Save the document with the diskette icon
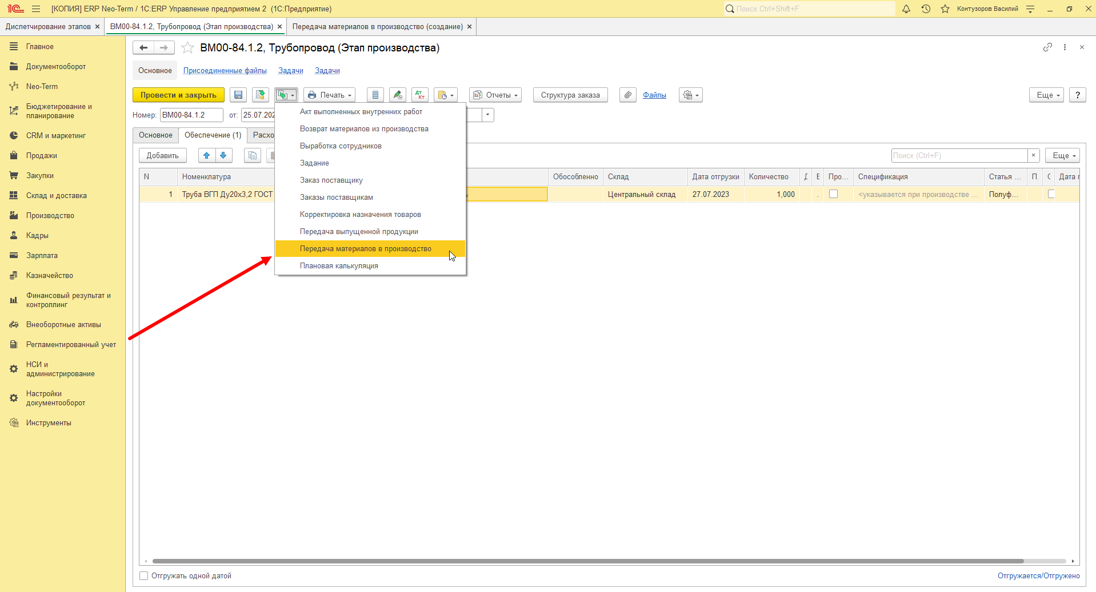 [238, 95]
